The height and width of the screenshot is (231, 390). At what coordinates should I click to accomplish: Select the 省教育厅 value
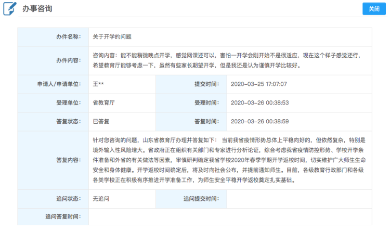click(103, 103)
